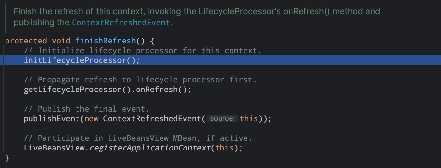
Task: Click the publishEvent method call
Action: (x=52, y=119)
